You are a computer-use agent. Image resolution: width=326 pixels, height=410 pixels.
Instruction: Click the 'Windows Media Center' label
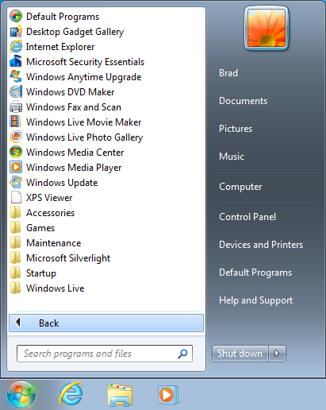(75, 153)
